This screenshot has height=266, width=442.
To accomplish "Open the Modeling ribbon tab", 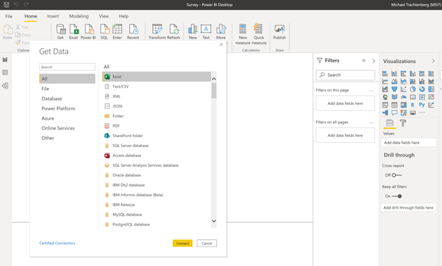I will 79,16.
